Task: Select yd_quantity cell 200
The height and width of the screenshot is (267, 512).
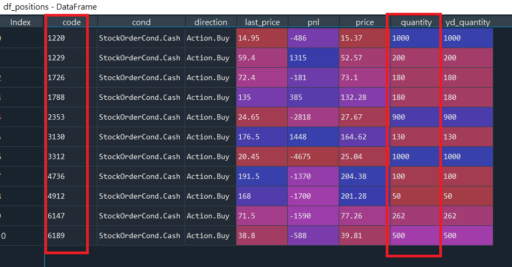Action: [467, 58]
